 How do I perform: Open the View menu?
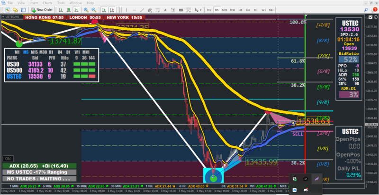click(x=21, y=3)
